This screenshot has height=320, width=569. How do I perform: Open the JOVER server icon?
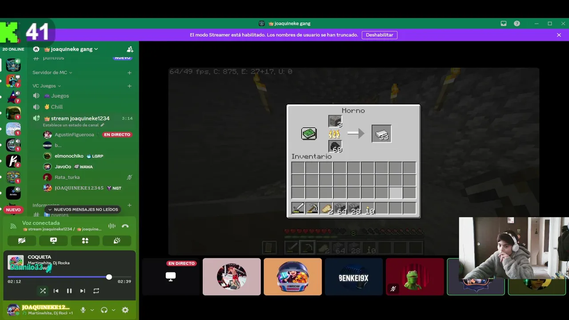tap(13, 129)
